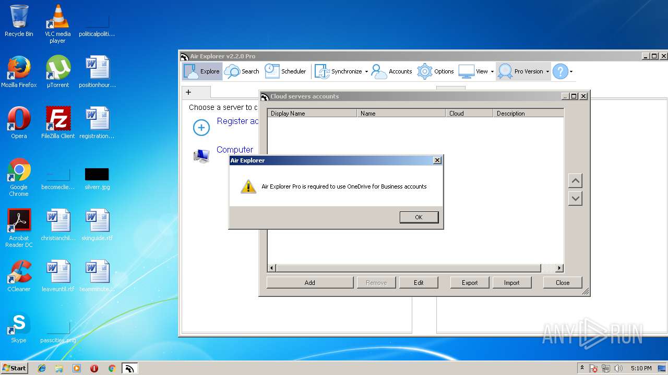Click the blue Help question mark icon

point(560,71)
